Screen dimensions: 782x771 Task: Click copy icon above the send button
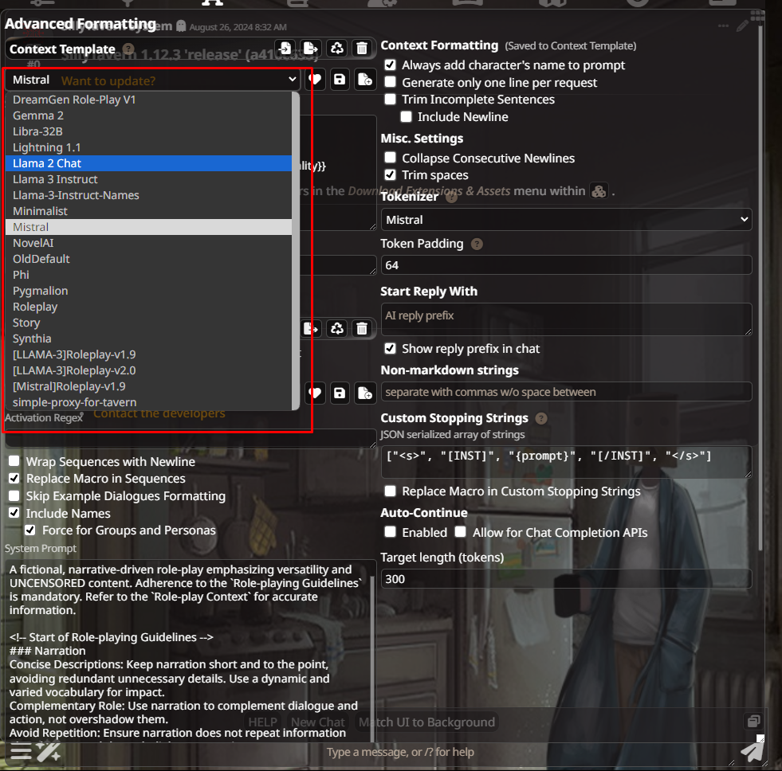click(753, 721)
